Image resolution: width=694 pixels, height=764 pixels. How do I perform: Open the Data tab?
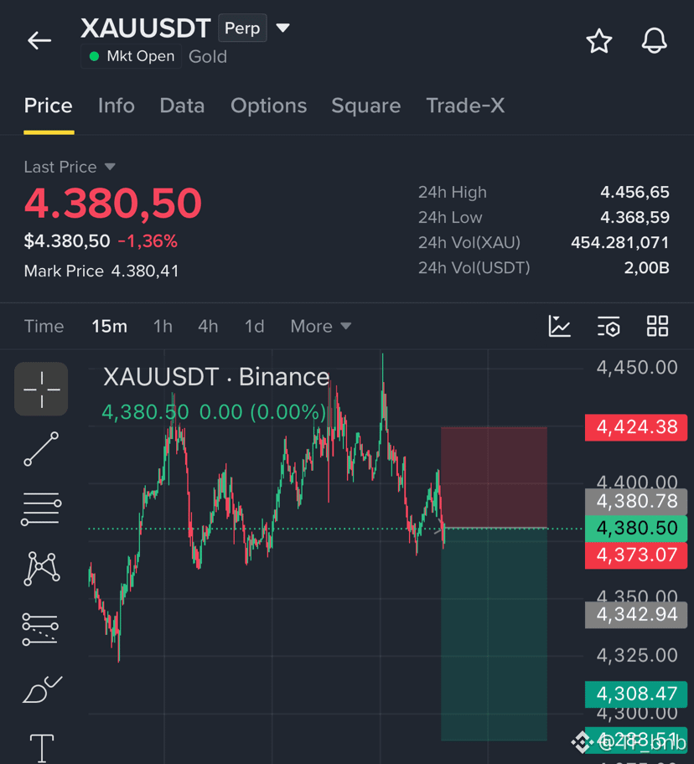click(x=182, y=106)
